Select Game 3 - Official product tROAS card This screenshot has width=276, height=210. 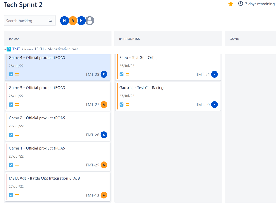58,96
